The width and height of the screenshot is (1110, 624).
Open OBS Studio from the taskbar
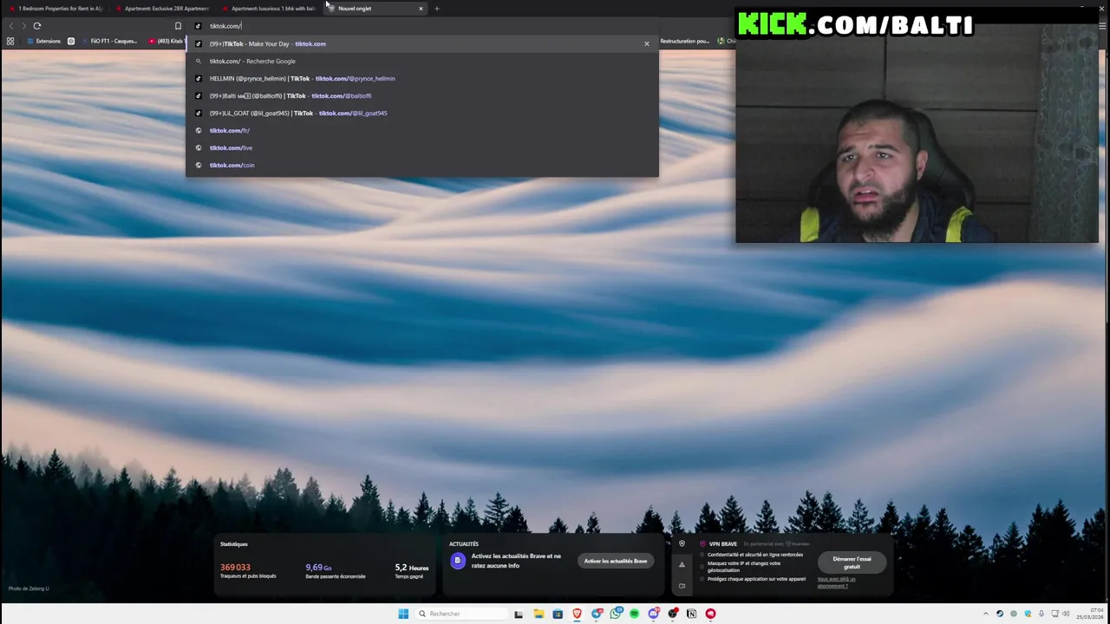673,614
